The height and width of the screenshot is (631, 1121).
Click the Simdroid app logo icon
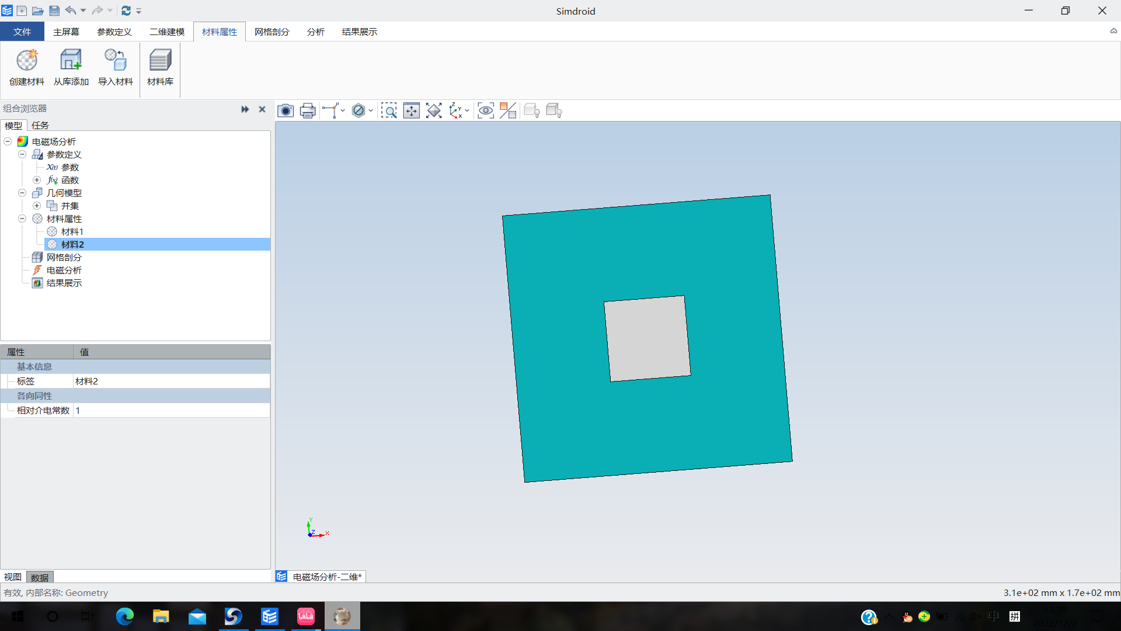pyautogui.click(x=7, y=11)
